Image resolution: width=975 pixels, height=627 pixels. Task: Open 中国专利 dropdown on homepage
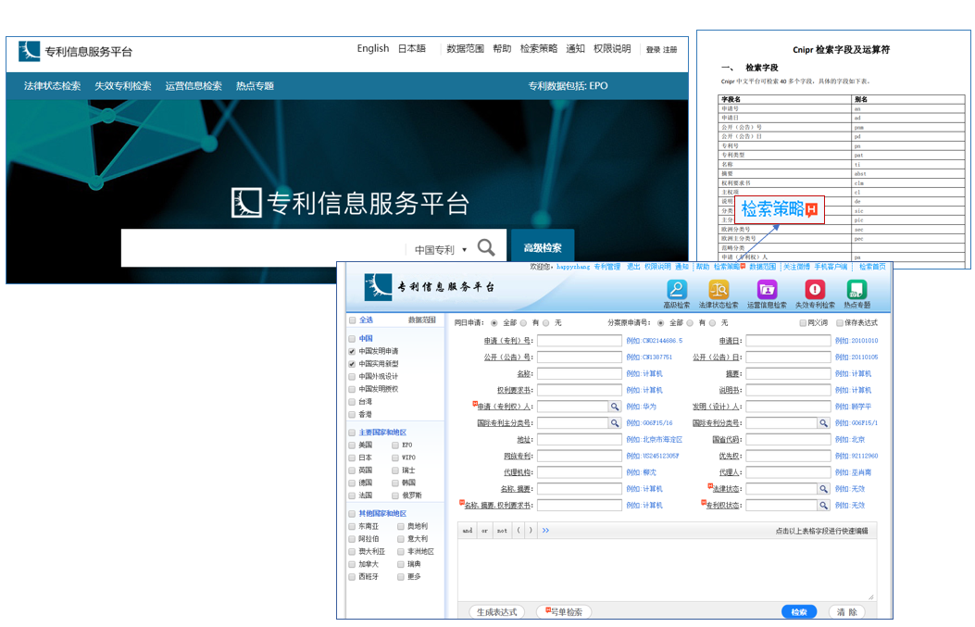pos(440,249)
